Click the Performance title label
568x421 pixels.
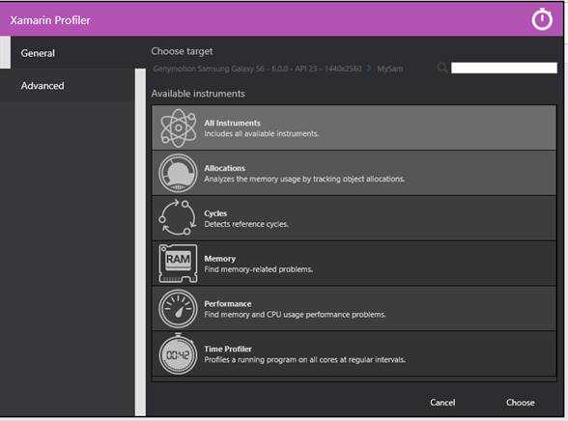coord(228,304)
